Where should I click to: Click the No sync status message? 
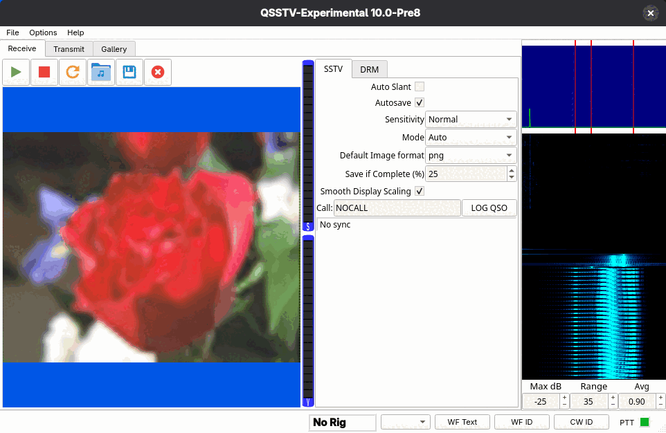335,225
